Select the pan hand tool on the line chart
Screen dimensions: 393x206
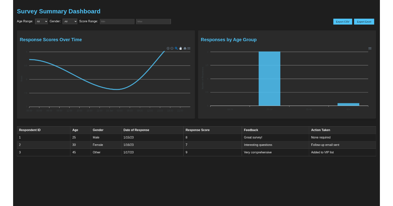pos(180,48)
